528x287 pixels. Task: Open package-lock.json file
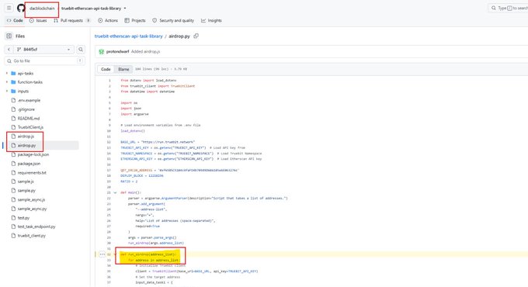pyautogui.click(x=33, y=154)
